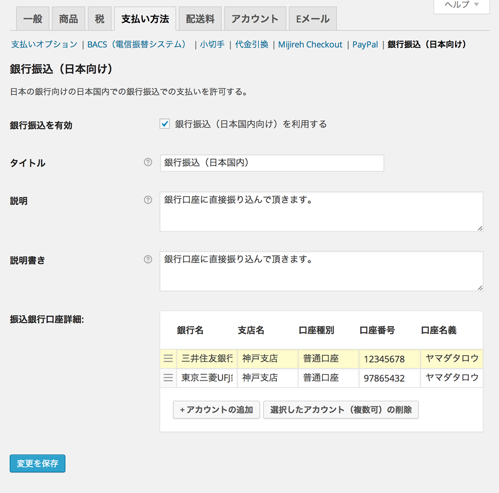The height and width of the screenshot is (493, 499).
Task: Open the PayPal settings link
Action: point(365,44)
